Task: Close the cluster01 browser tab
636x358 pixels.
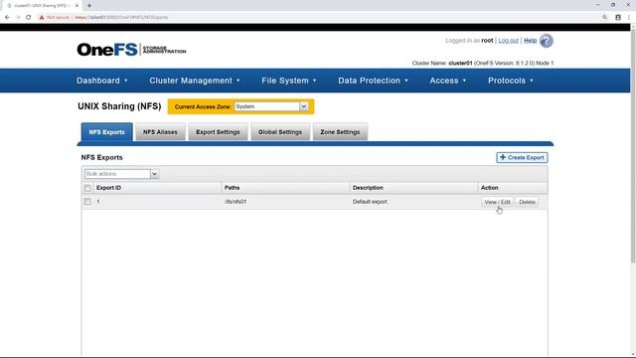Action: 77,6
